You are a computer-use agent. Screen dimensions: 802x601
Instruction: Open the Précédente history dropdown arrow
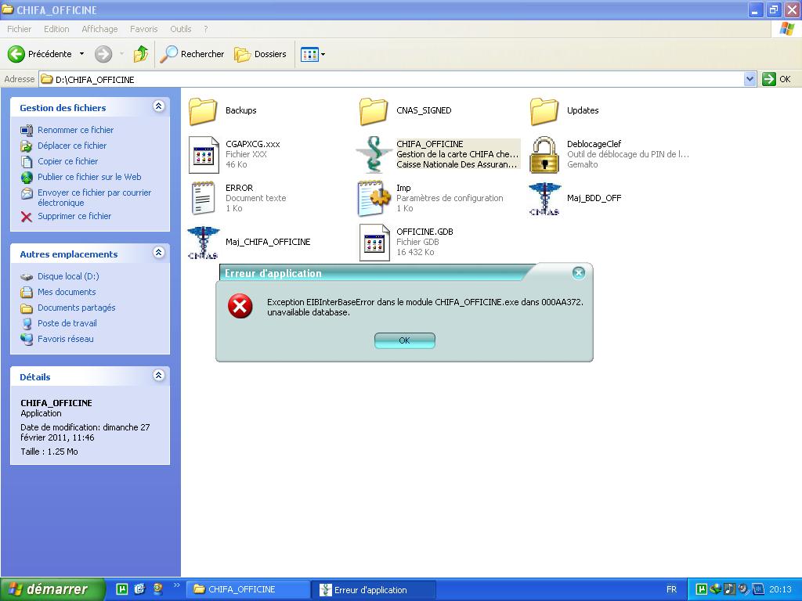[81, 54]
